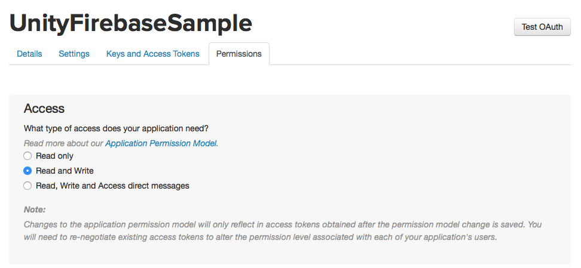This screenshot has height=268, width=581.
Task: Click the Access section heading
Action: pos(44,109)
